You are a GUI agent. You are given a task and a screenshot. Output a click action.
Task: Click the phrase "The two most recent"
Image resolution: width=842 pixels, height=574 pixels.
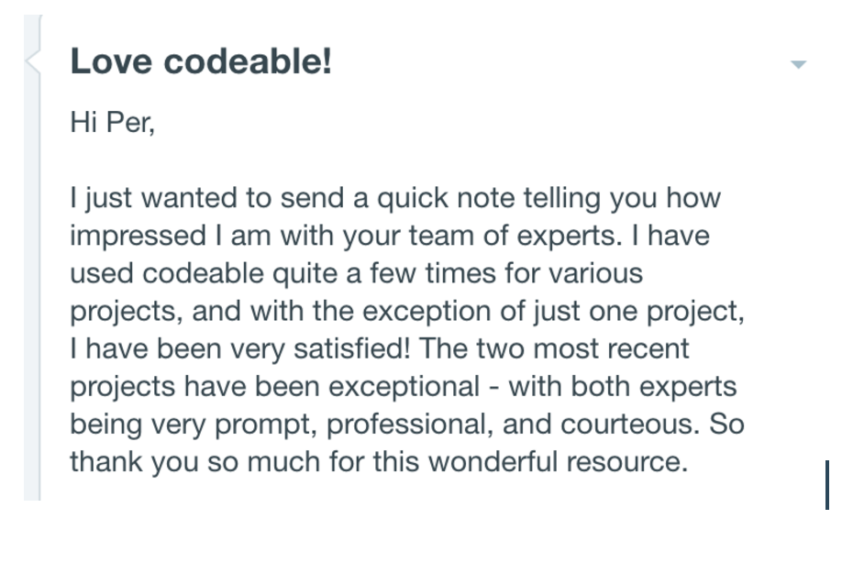coord(554,349)
